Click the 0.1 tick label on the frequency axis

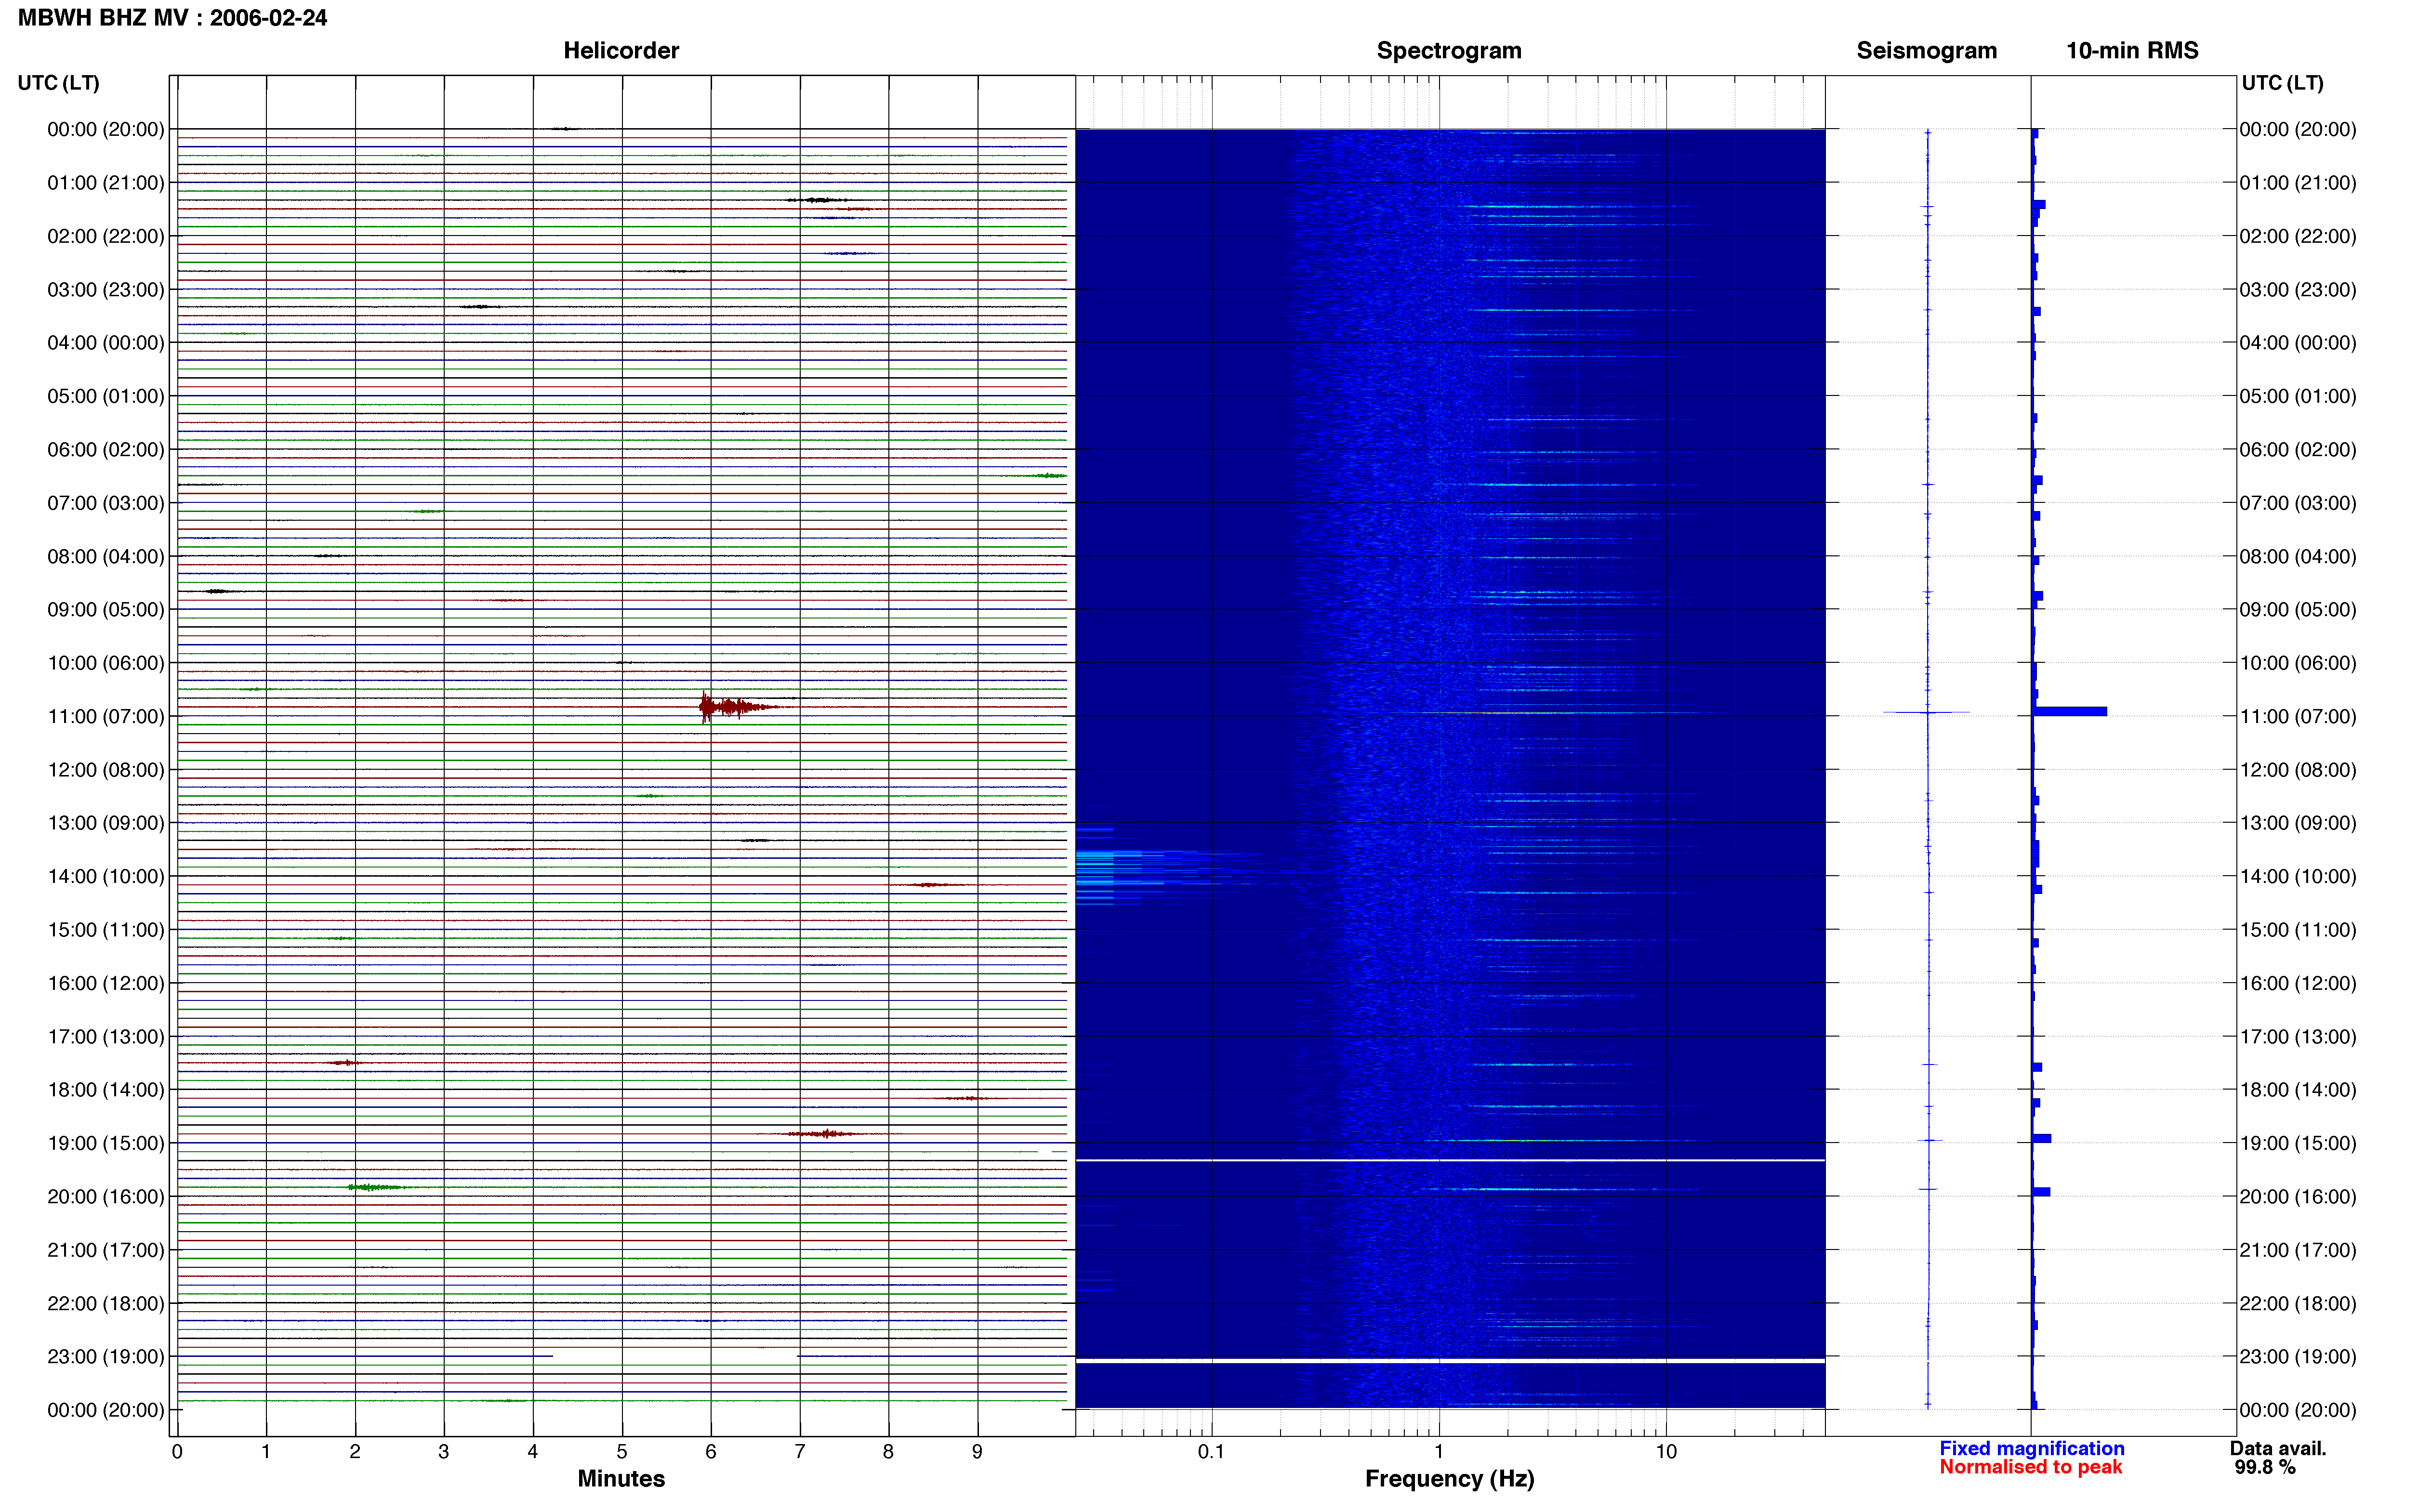(x=1211, y=1451)
